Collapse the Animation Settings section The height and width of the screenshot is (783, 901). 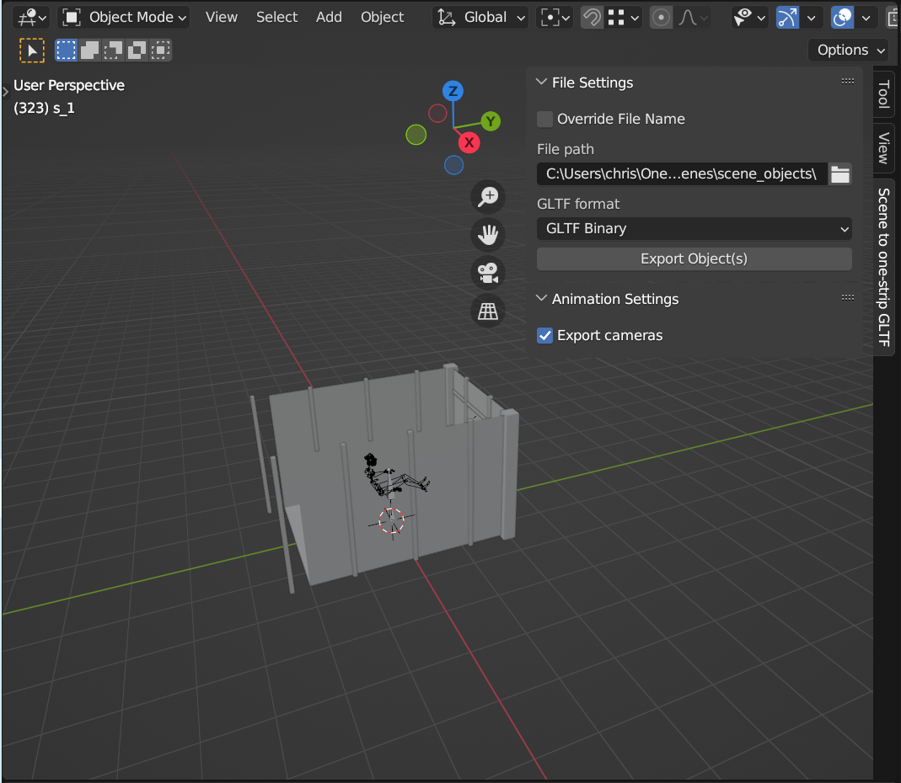click(x=540, y=299)
